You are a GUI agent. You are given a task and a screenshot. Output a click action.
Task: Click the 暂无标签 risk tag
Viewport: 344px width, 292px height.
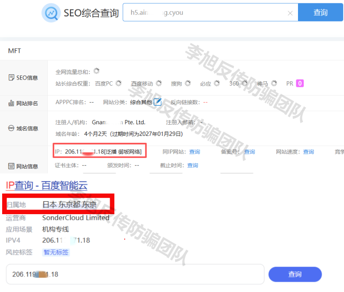point(56,252)
